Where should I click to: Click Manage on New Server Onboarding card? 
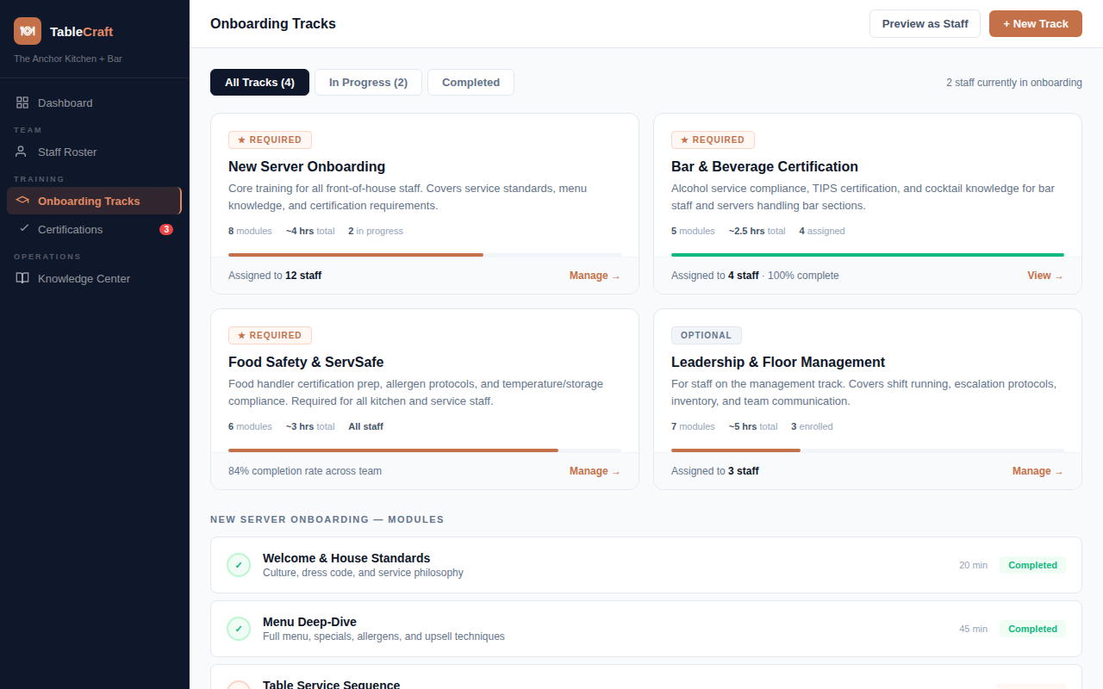(595, 276)
